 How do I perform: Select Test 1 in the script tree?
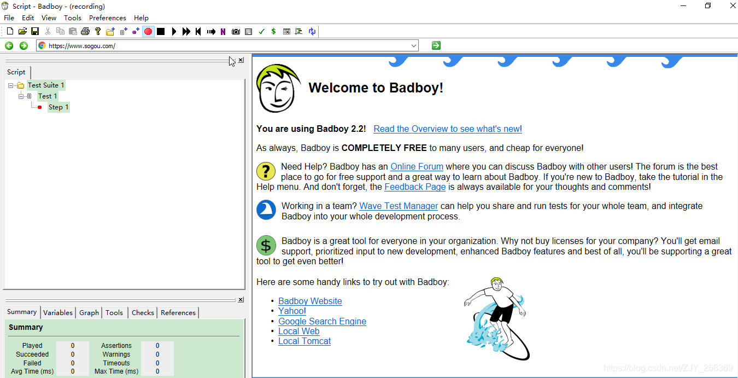[x=48, y=96]
